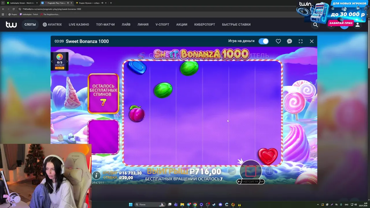370x208 pixels.
Task: Click the address bar with 7143.info URL
Action: 52,9
